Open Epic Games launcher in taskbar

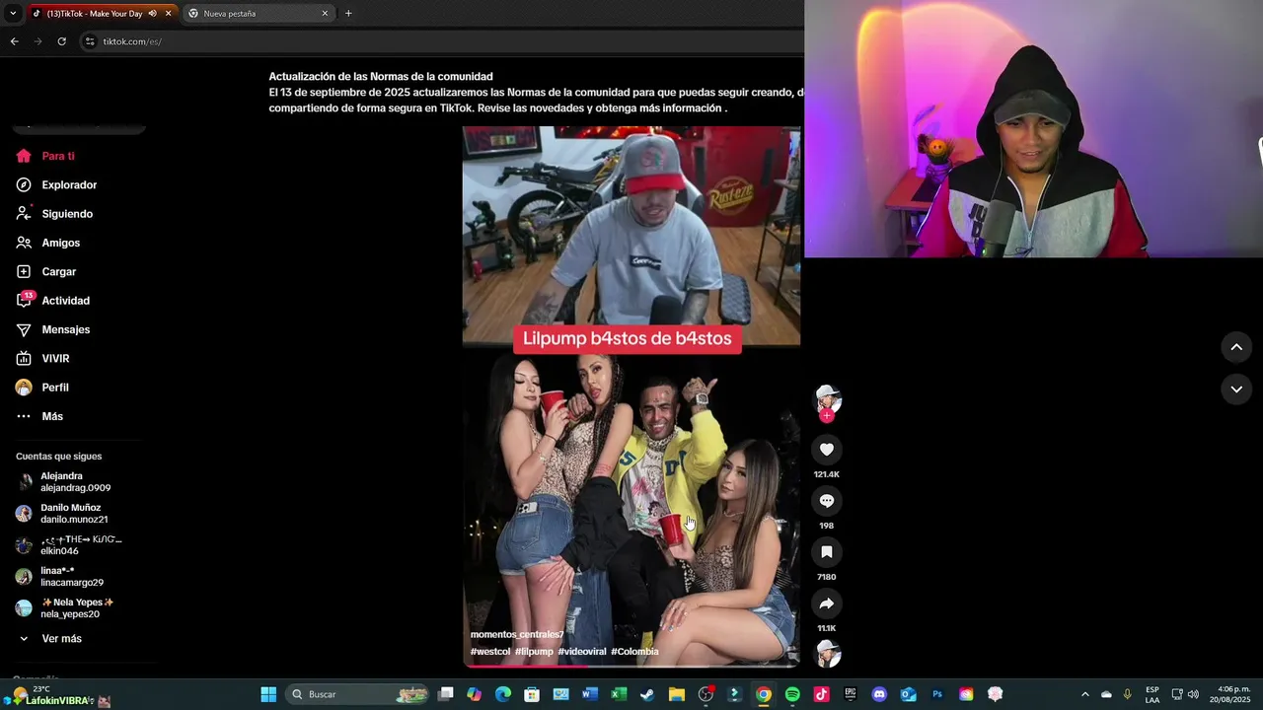click(x=851, y=694)
